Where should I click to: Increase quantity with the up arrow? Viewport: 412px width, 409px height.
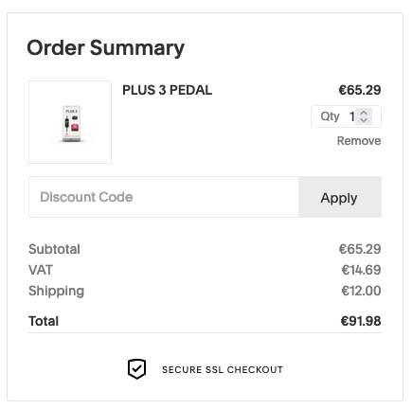tap(364, 113)
